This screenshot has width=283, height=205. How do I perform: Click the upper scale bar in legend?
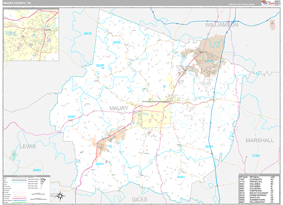[38, 194]
